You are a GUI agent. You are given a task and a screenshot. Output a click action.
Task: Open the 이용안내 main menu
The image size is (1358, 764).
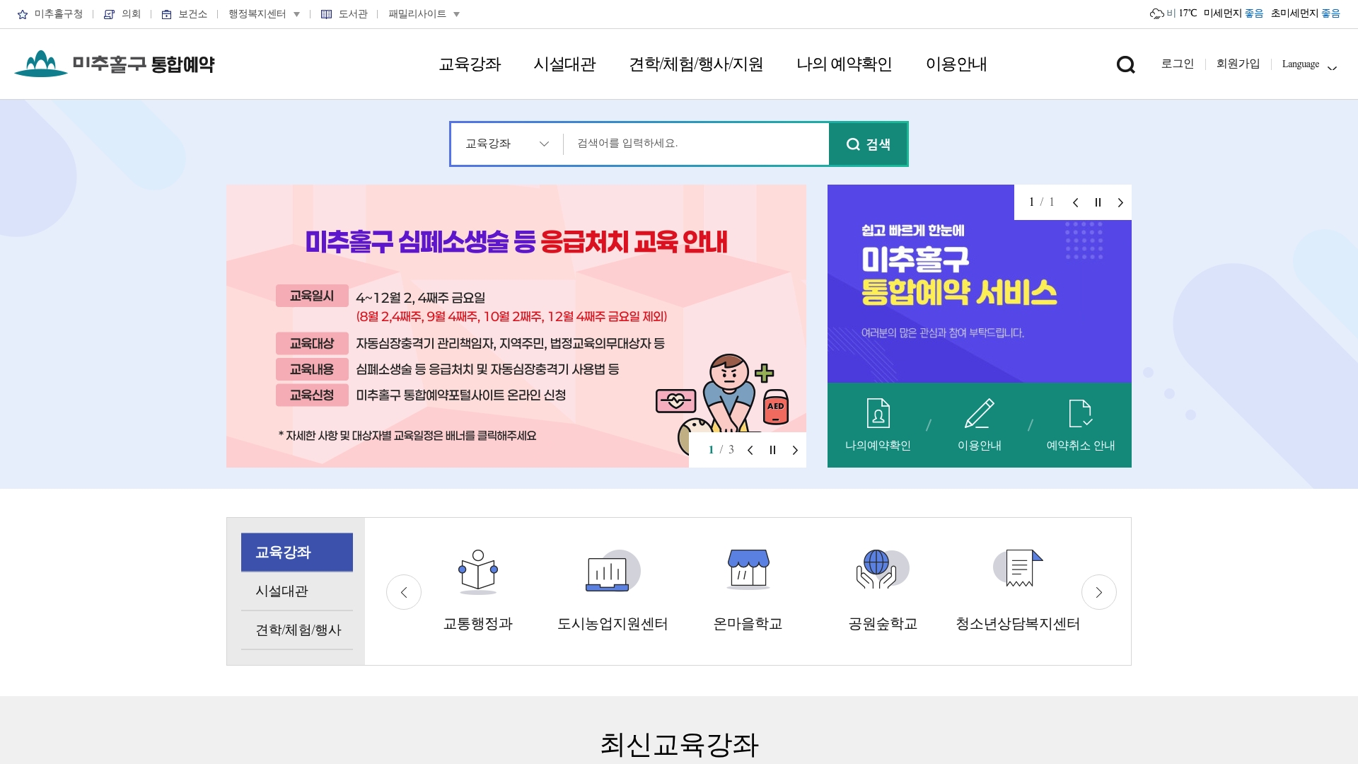(956, 64)
